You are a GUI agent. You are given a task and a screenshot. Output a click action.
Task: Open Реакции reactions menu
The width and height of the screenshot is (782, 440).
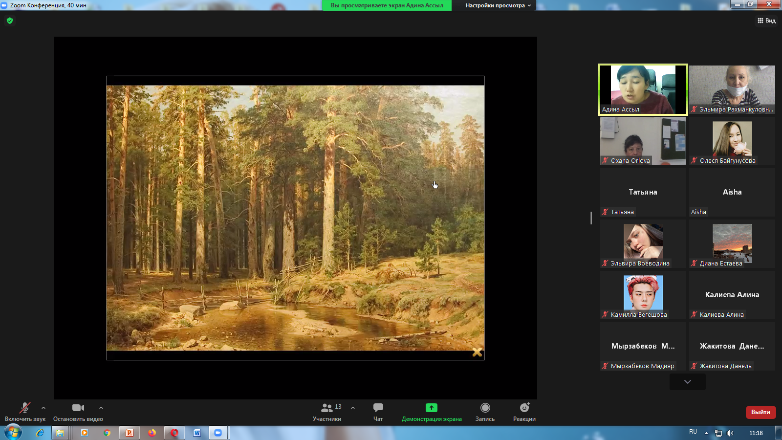(x=524, y=412)
